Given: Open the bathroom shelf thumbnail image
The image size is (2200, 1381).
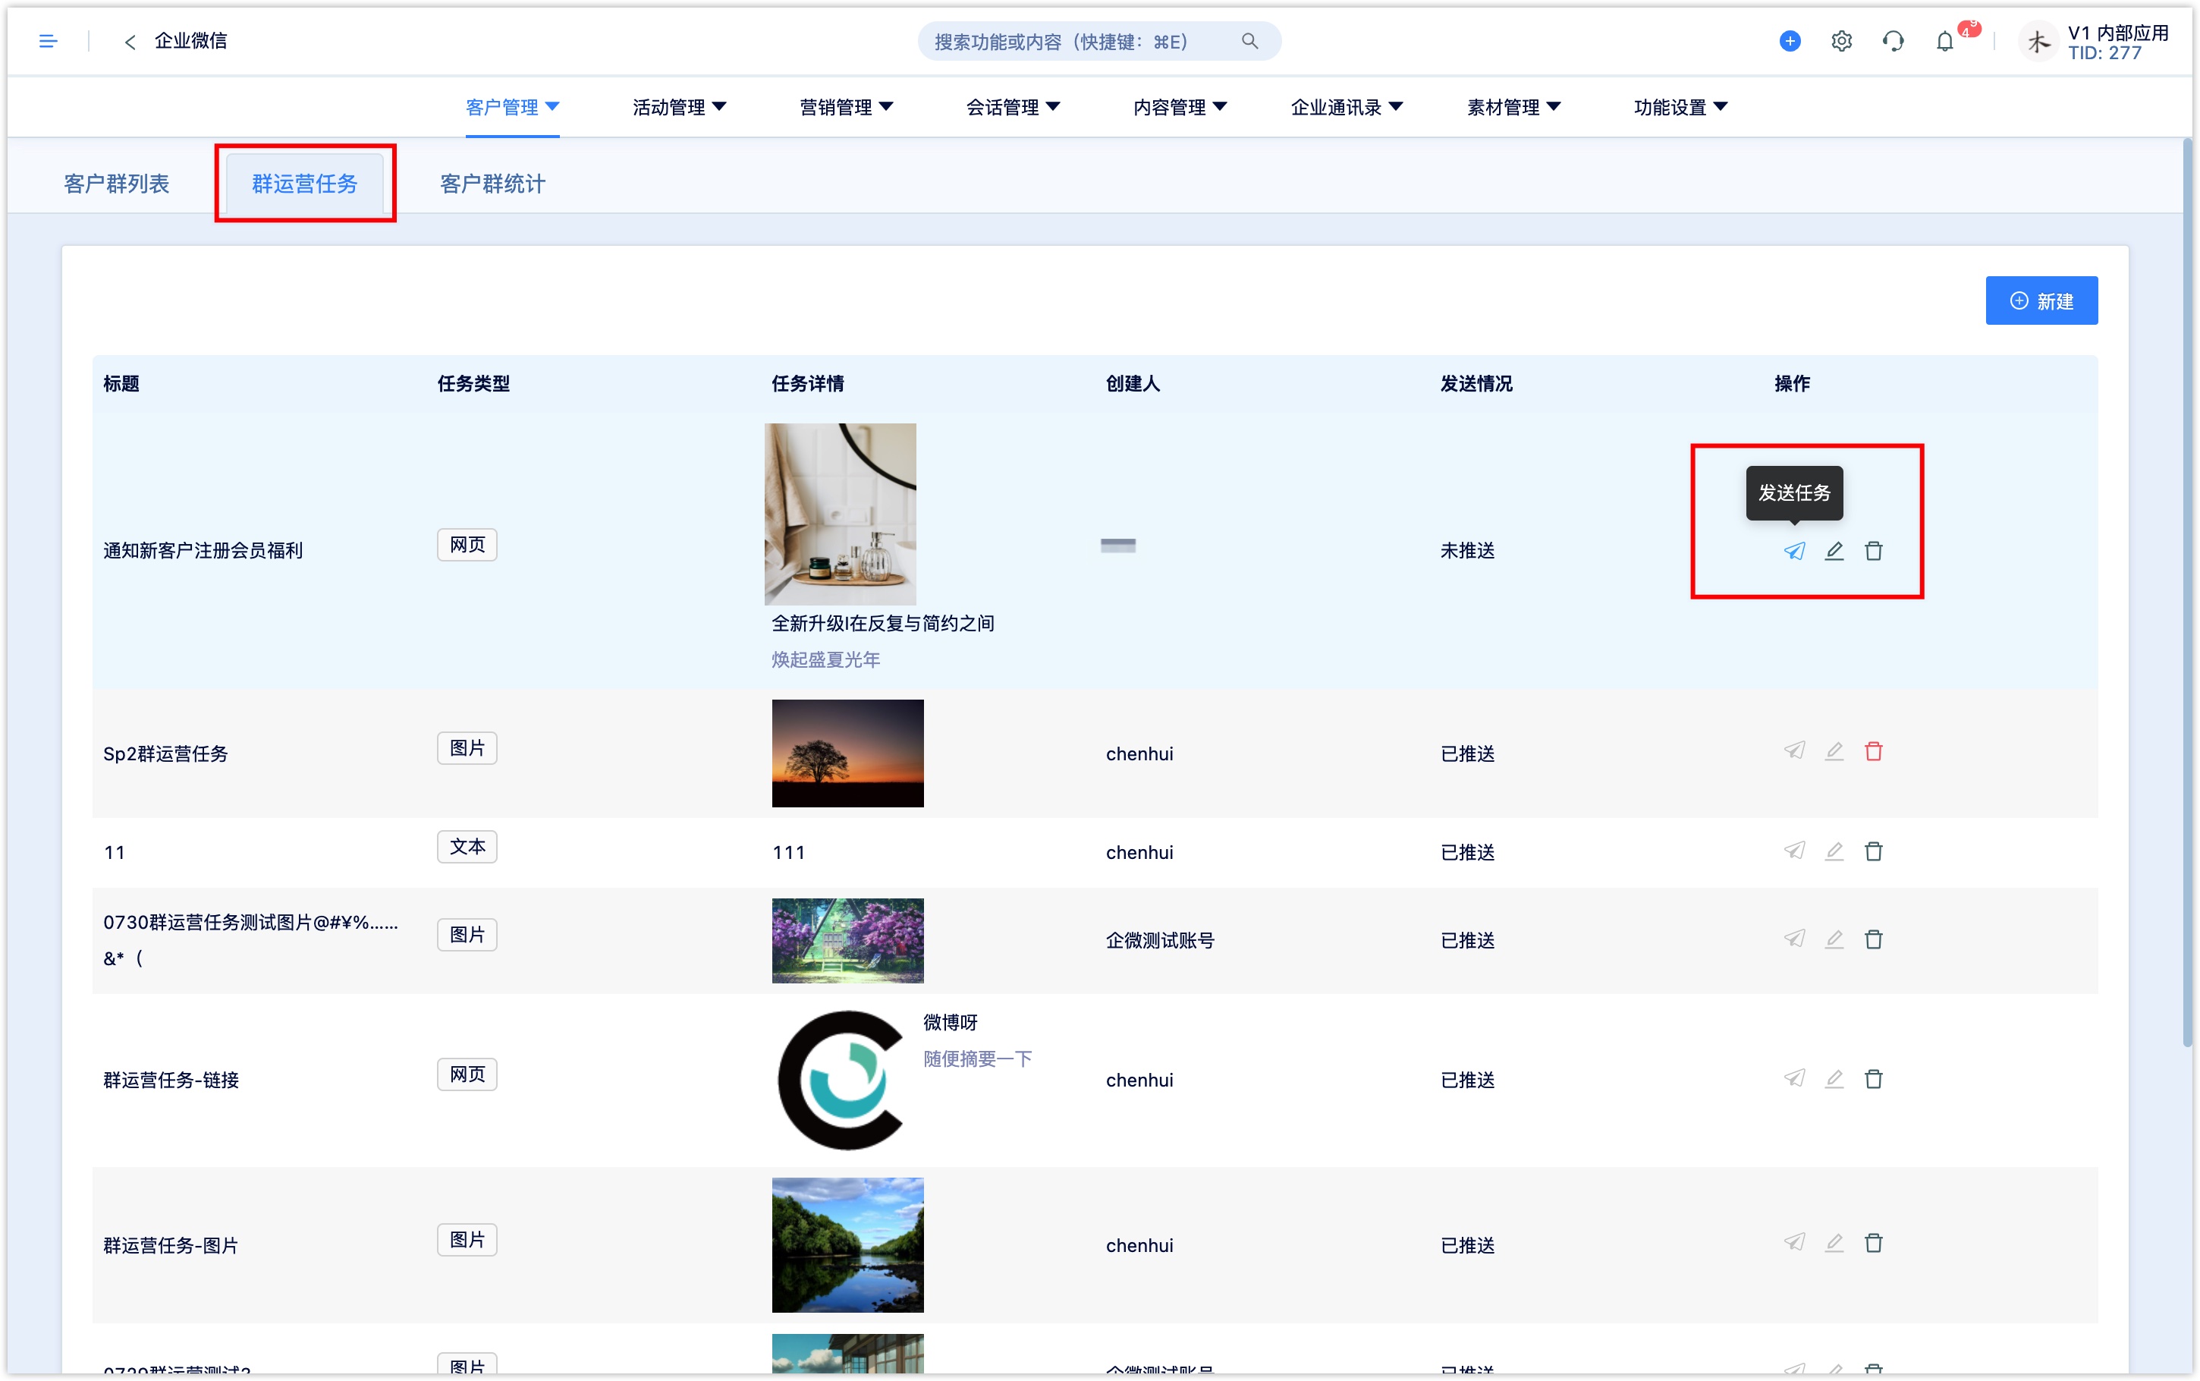Looking at the screenshot, I should coord(840,513).
